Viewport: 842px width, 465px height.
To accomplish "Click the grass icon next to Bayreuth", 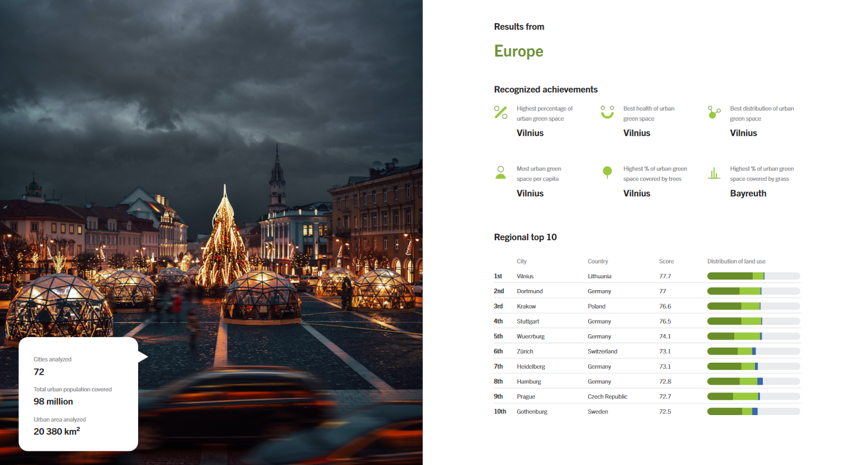I will tap(713, 173).
